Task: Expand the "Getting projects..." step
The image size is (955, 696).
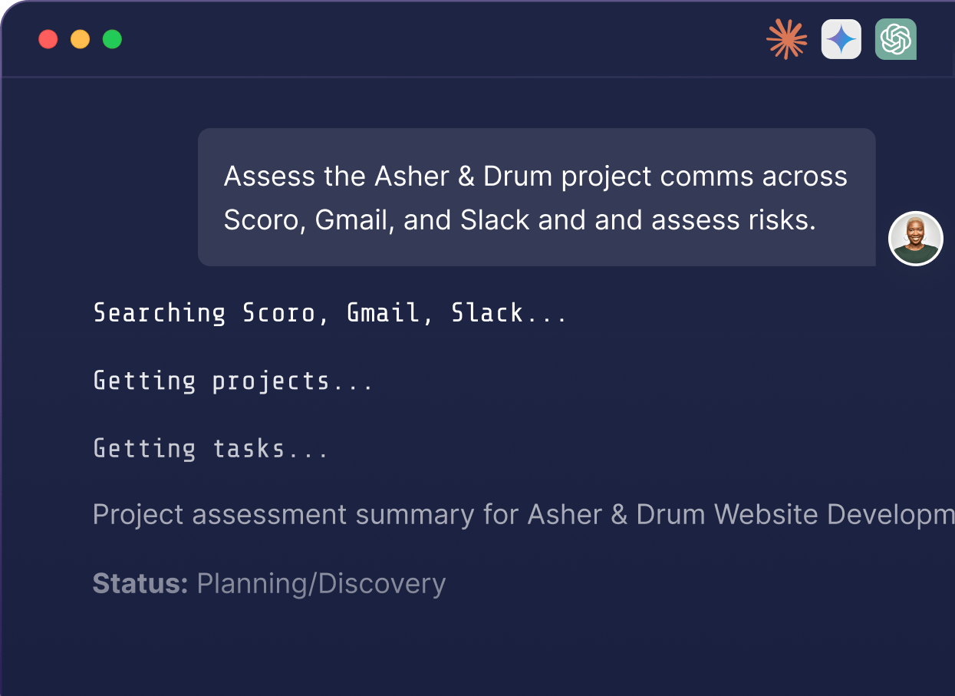Action: click(233, 381)
